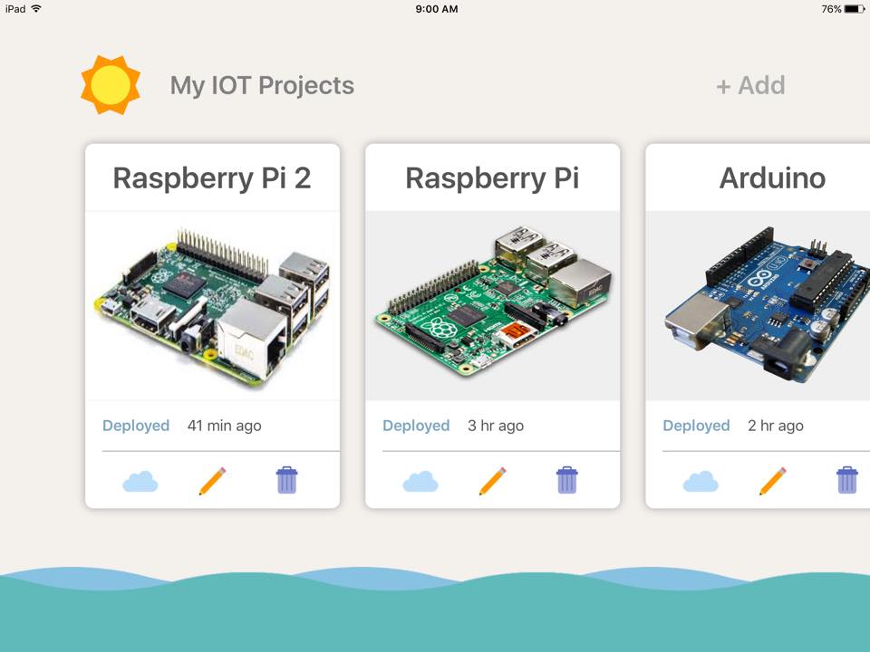Tap the Wi-Fi status icon
The width and height of the screenshot is (870, 652).
(x=36, y=8)
